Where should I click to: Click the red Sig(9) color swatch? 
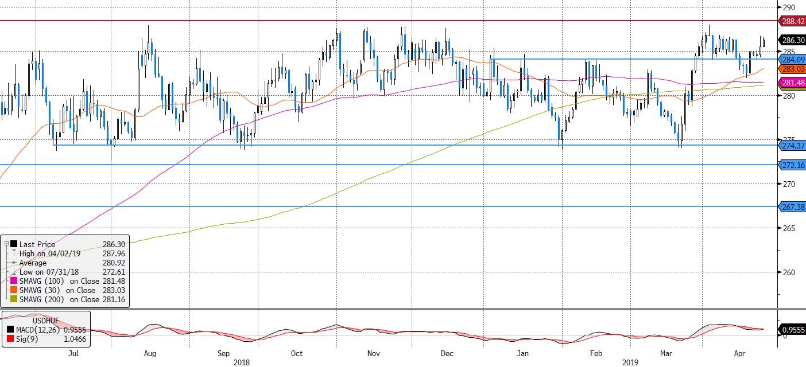(11, 339)
